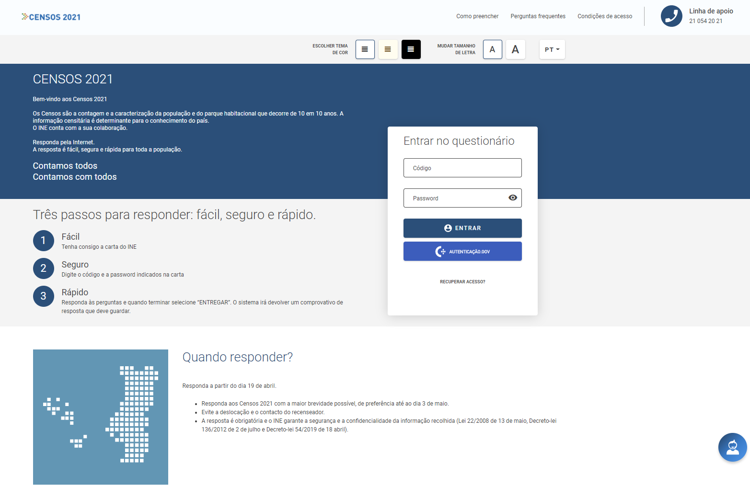Open Como preencher menu item
This screenshot has height=500, width=750.
click(477, 16)
